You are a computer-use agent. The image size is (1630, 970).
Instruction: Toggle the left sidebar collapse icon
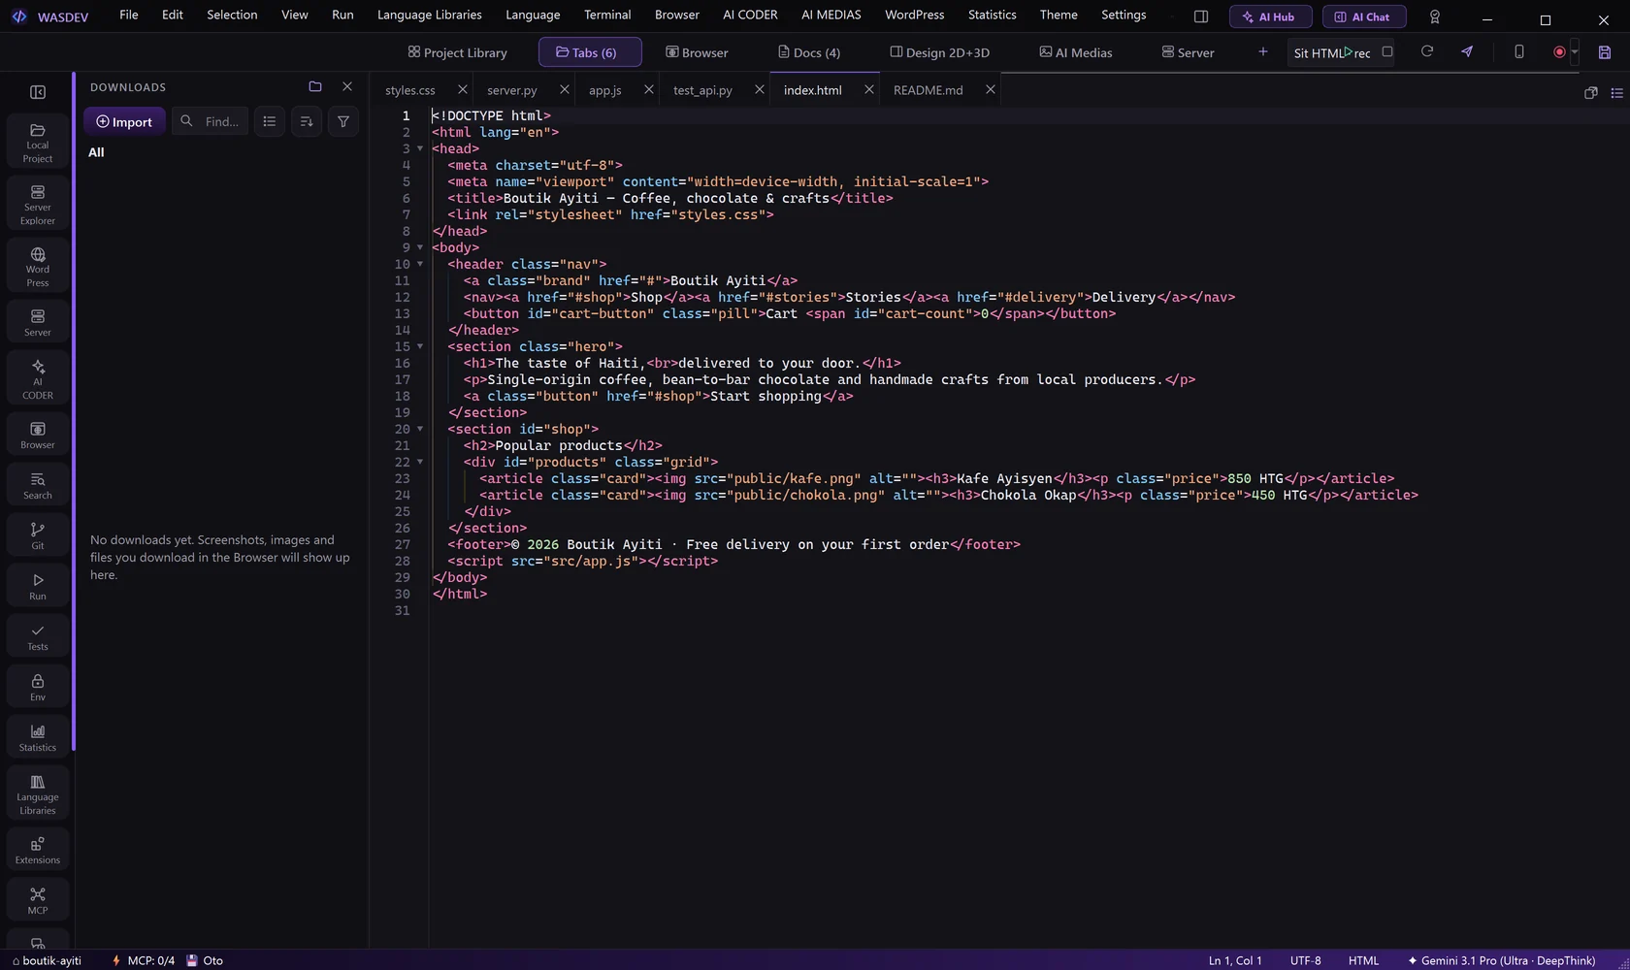coord(38,92)
